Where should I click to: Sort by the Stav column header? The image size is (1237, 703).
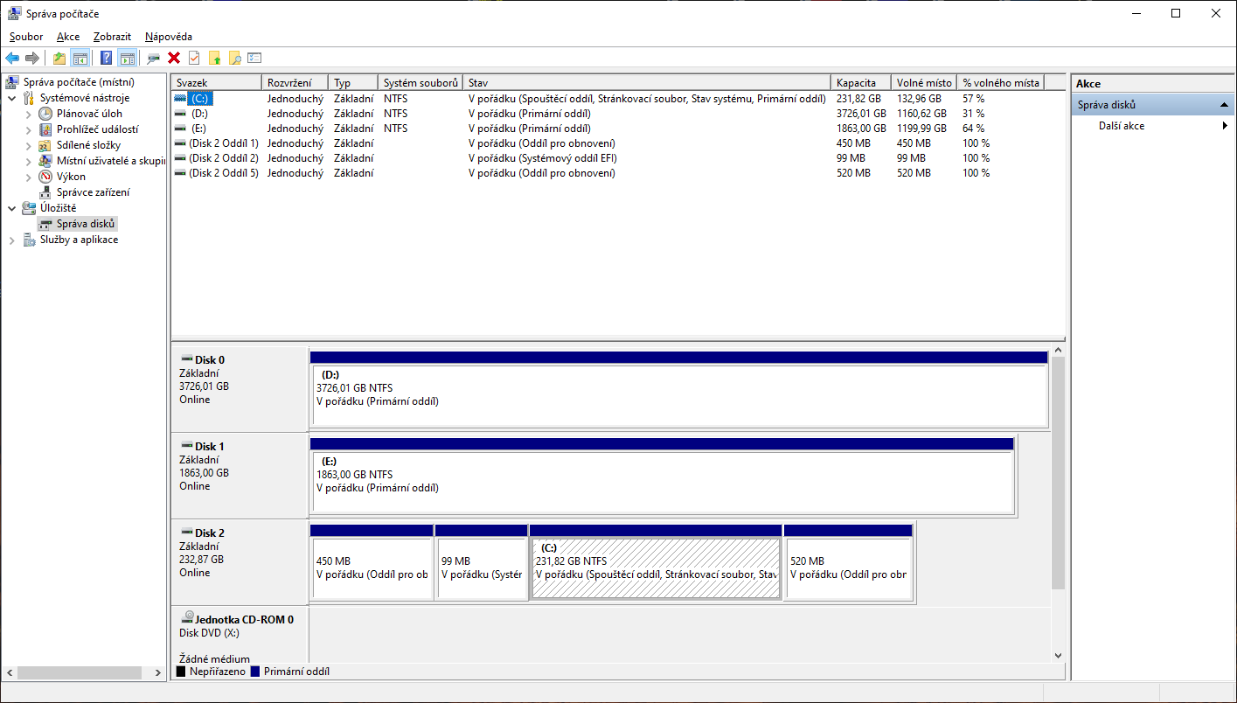point(647,82)
